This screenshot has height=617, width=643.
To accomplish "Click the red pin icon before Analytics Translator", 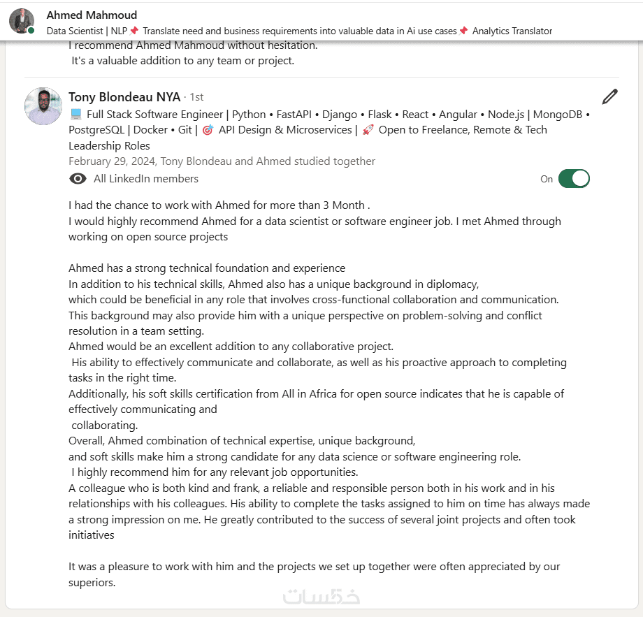I will pos(463,31).
